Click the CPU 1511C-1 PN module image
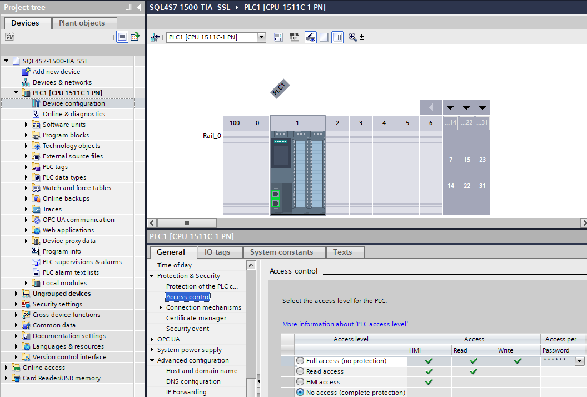The height and width of the screenshot is (397, 587). tap(297, 173)
